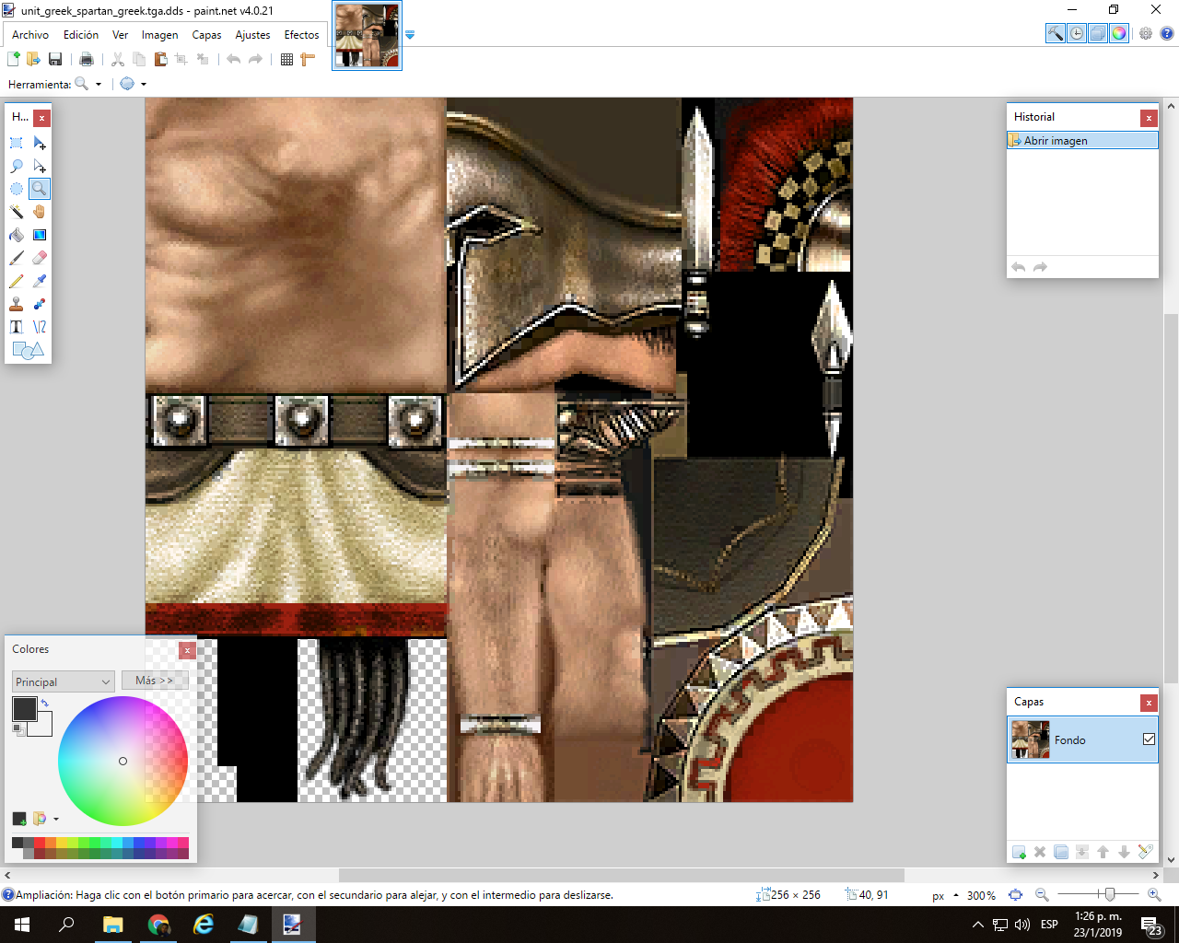
Task: Open the Principal color mode combo box
Action: (64, 681)
